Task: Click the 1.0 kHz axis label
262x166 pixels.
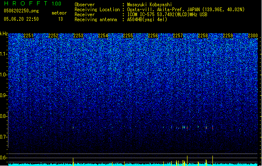Action: pyautogui.click(x=3, y=75)
